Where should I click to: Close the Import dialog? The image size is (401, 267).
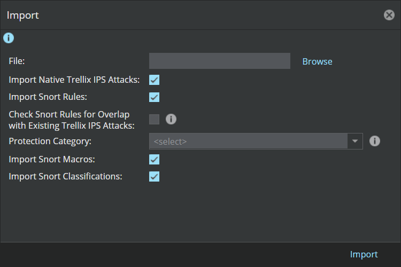coord(389,15)
